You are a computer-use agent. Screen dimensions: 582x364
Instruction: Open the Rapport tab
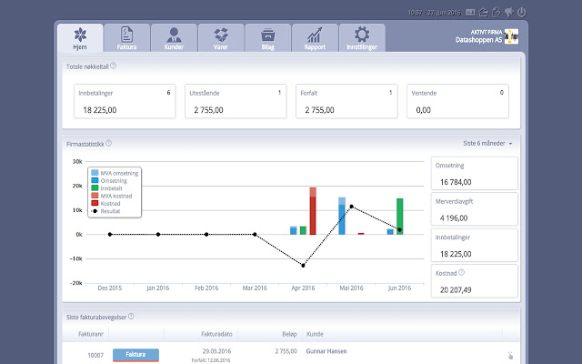(x=316, y=36)
